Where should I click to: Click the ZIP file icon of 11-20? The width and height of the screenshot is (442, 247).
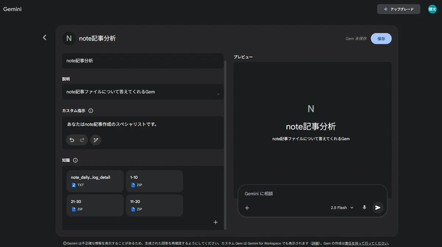pyautogui.click(x=133, y=209)
